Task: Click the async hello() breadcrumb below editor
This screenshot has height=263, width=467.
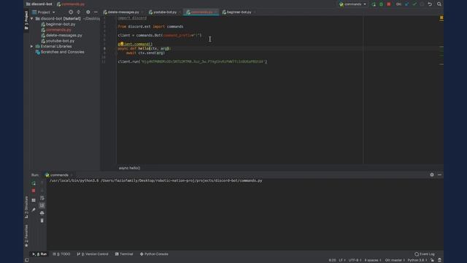Action: tap(130, 168)
